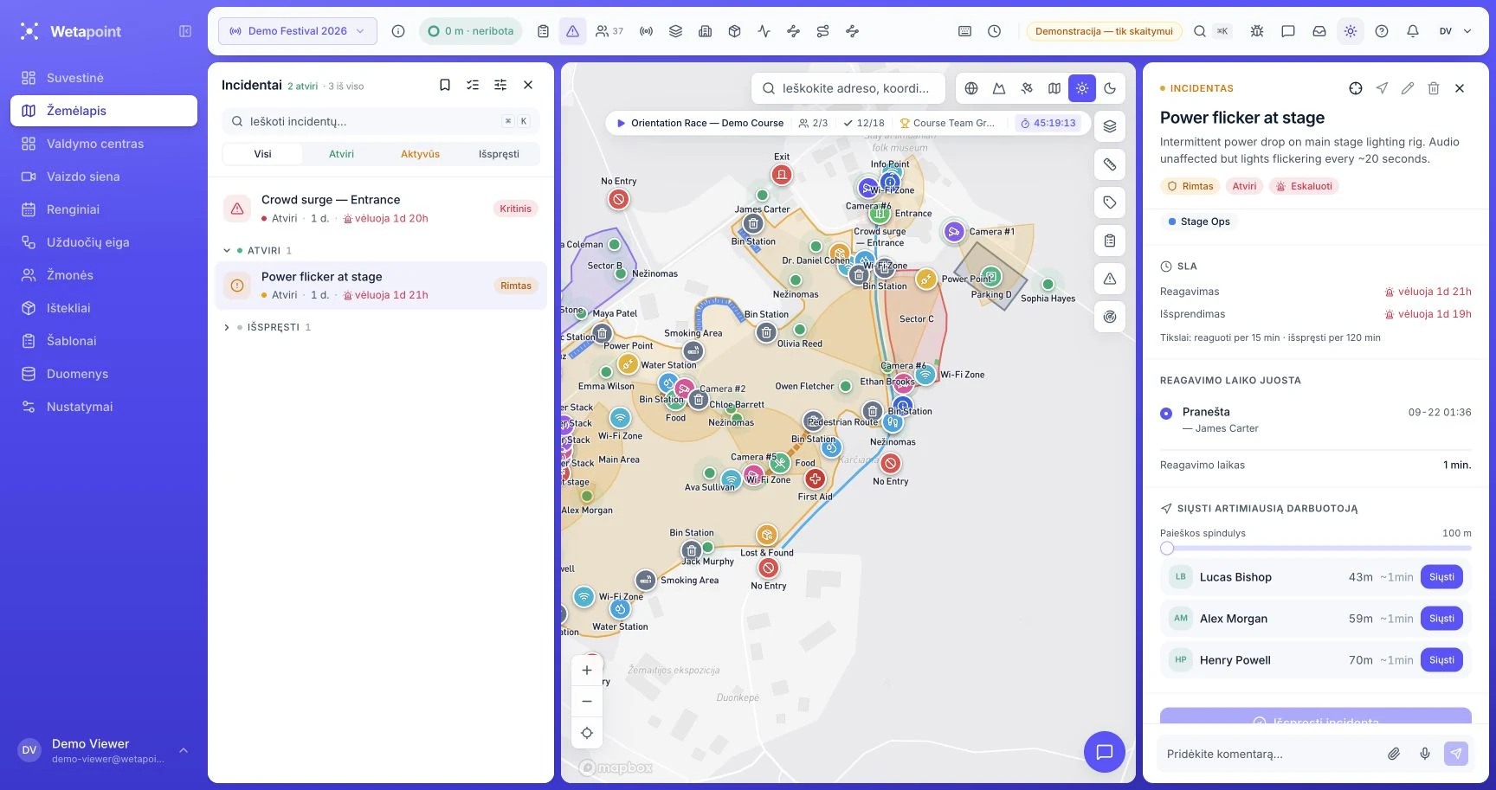1496x790 pixels.
Task: Open the notifications bell
Action: click(1413, 31)
